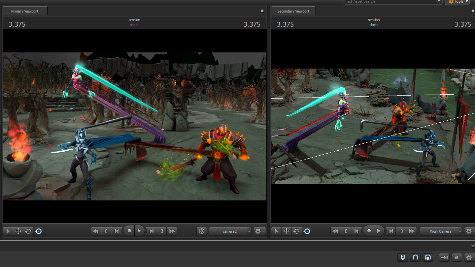Click the left 3.375 time readout in Primary Viewport

coord(17,24)
